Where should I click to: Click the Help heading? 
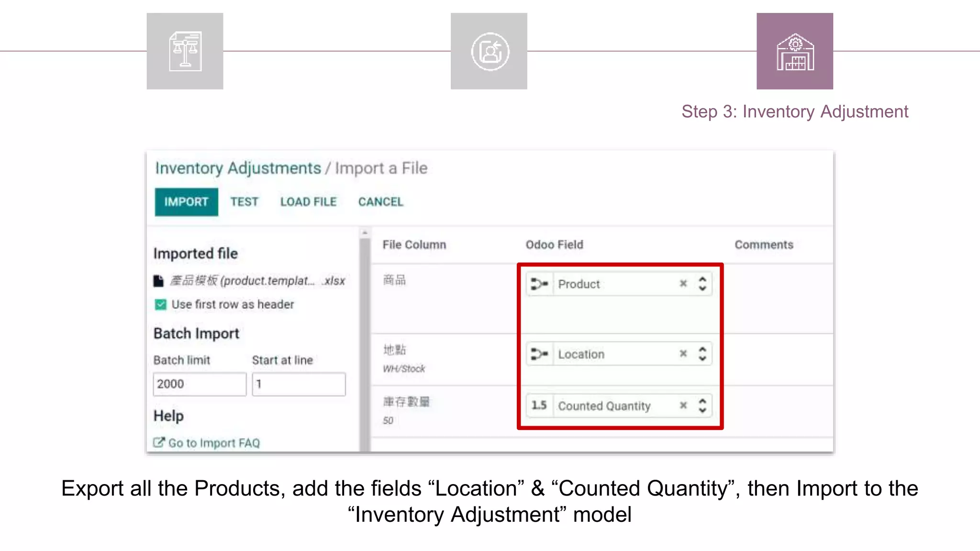click(x=168, y=416)
